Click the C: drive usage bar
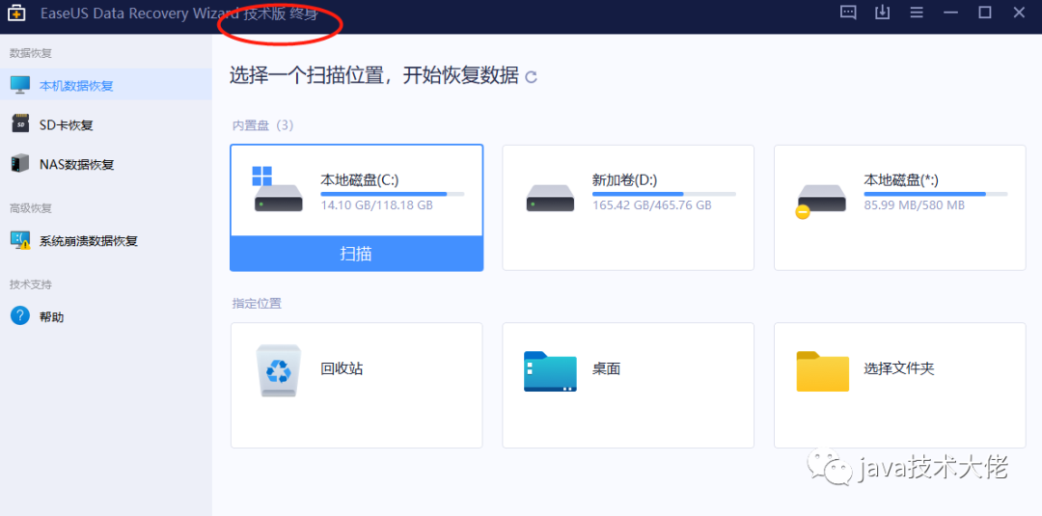Image resolution: width=1042 pixels, height=516 pixels. coord(392,194)
